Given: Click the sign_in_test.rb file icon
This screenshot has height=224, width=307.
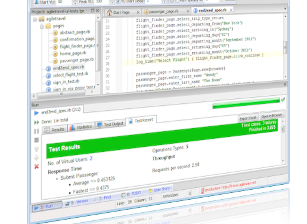Looking at the screenshot, I should coord(48,83).
